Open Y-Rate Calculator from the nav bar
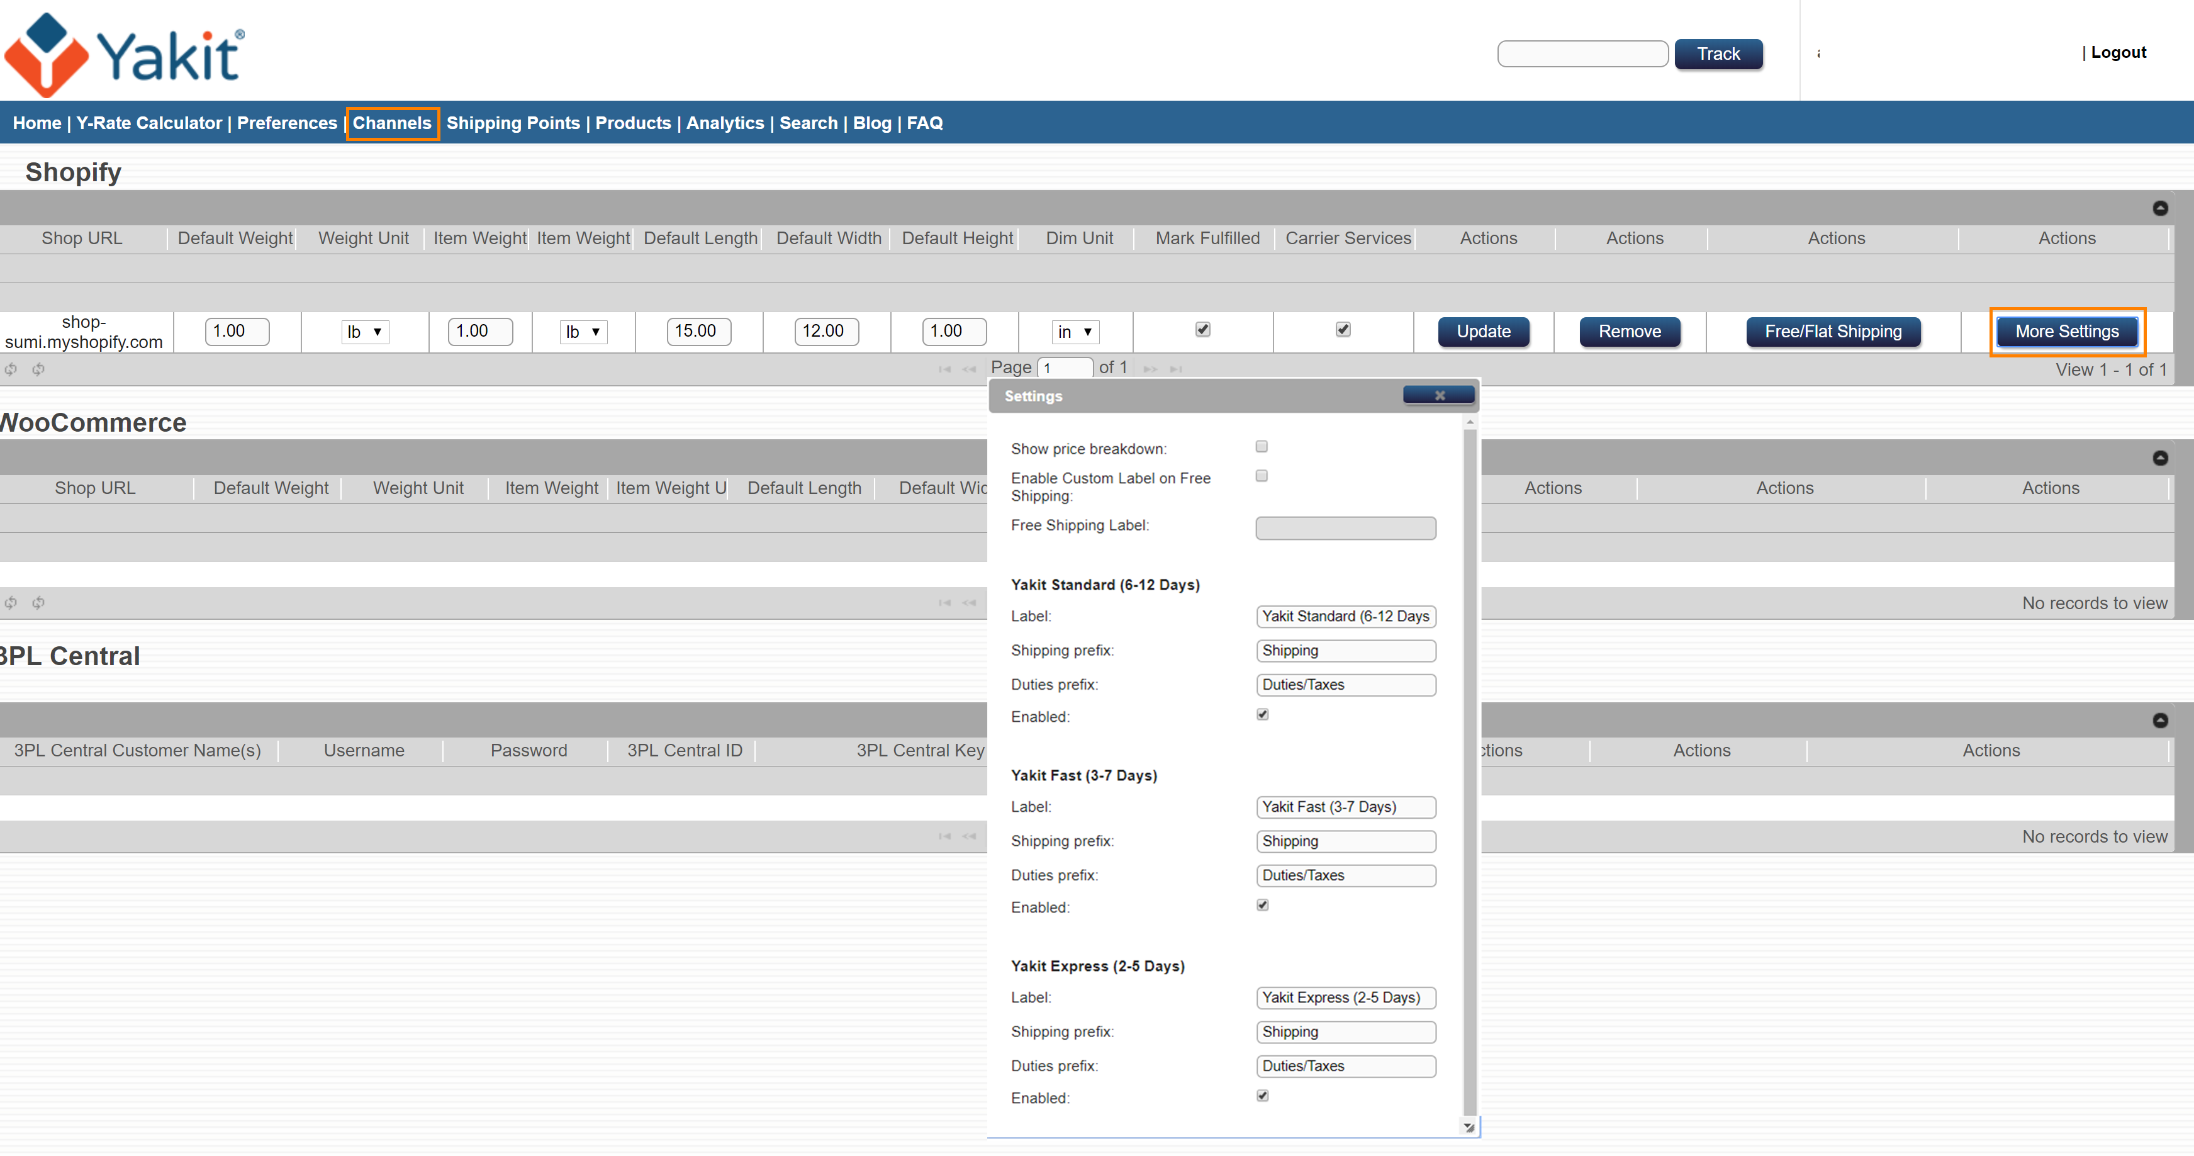 [149, 123]
